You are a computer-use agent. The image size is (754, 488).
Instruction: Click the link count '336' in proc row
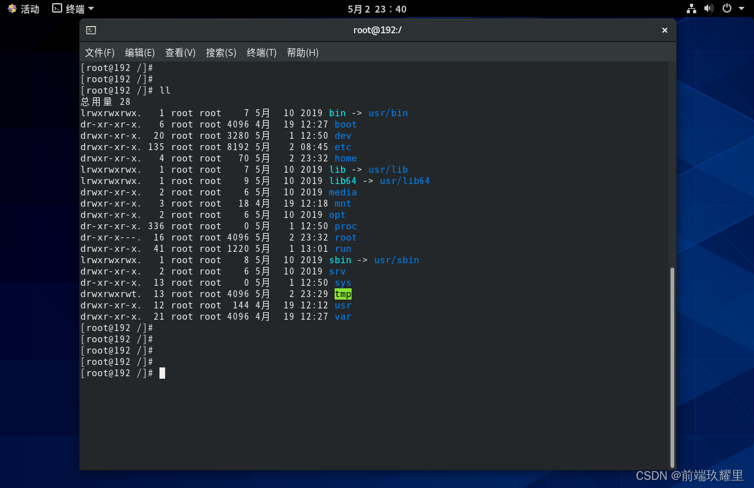tap(156, 226)
